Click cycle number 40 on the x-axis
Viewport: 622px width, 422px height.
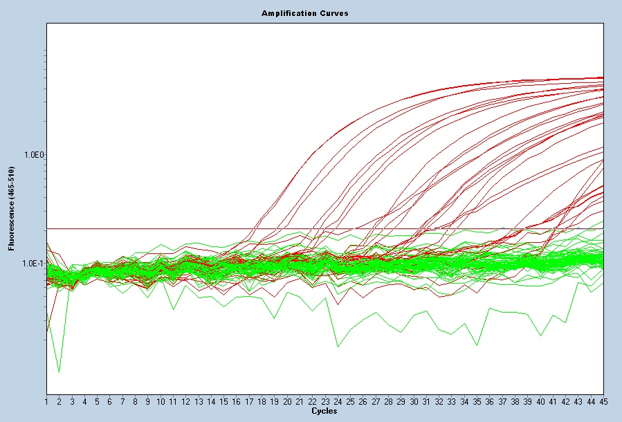[540, 402]
